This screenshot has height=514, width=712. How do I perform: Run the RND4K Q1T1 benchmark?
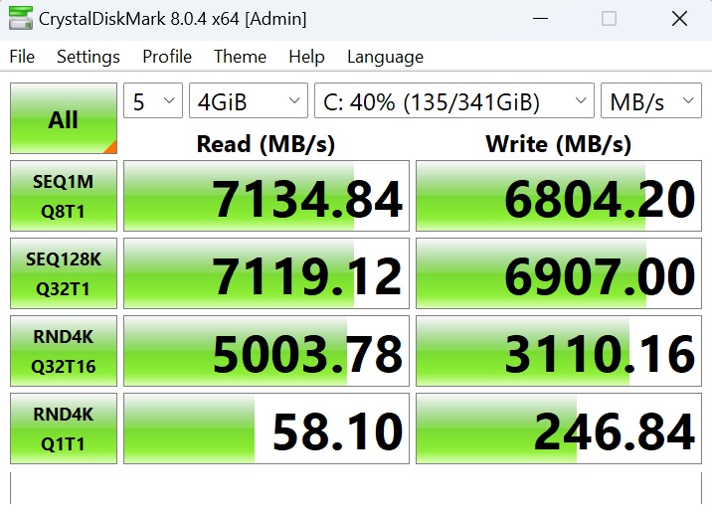pos(64,428)
